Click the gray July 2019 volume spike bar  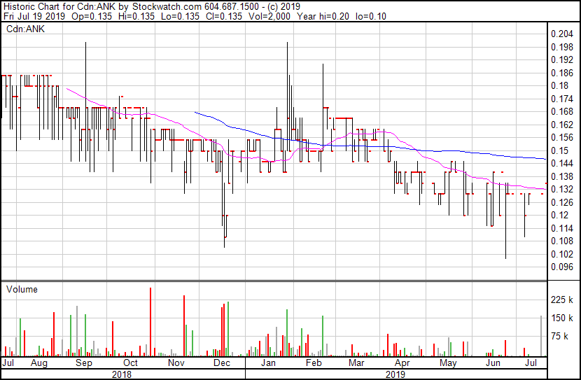point(541,337)
